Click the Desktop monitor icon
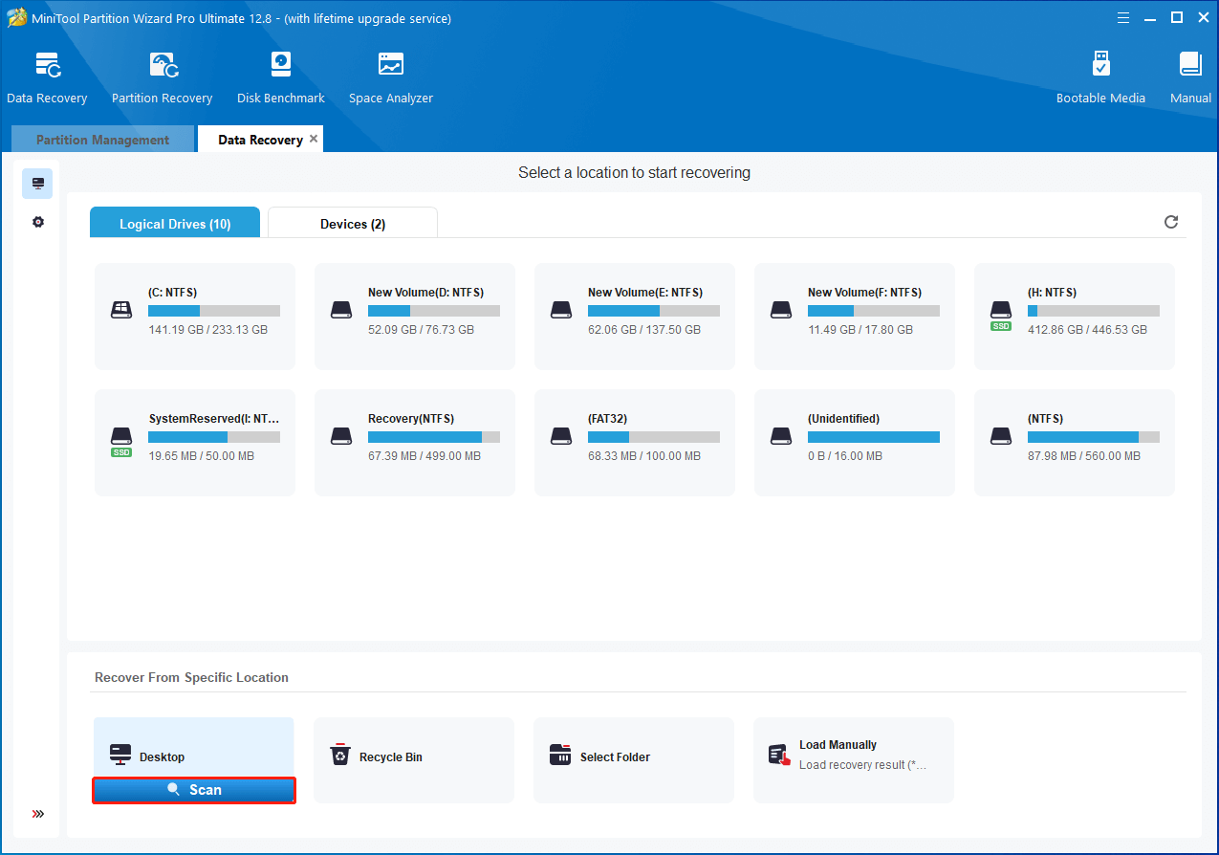This screenshot has width=1219, height=855. pyautogui.click(x=120, y=755)
